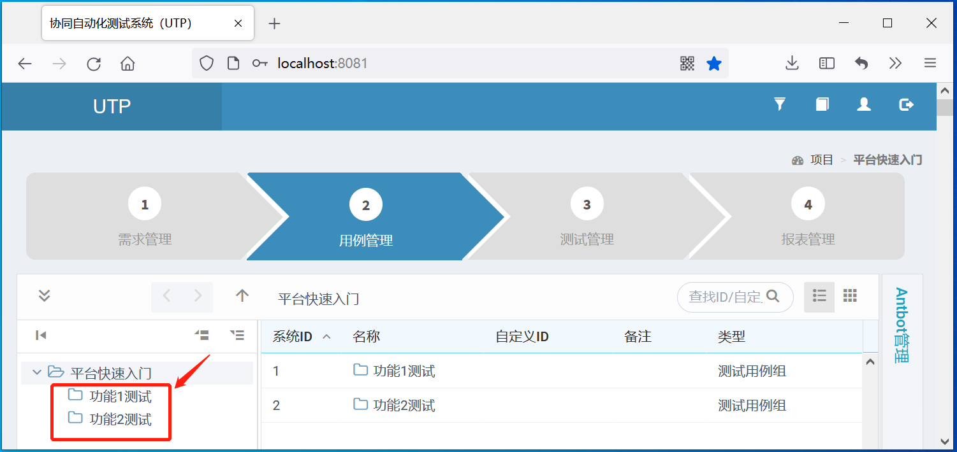Click browser back arrow

point(25,63)
